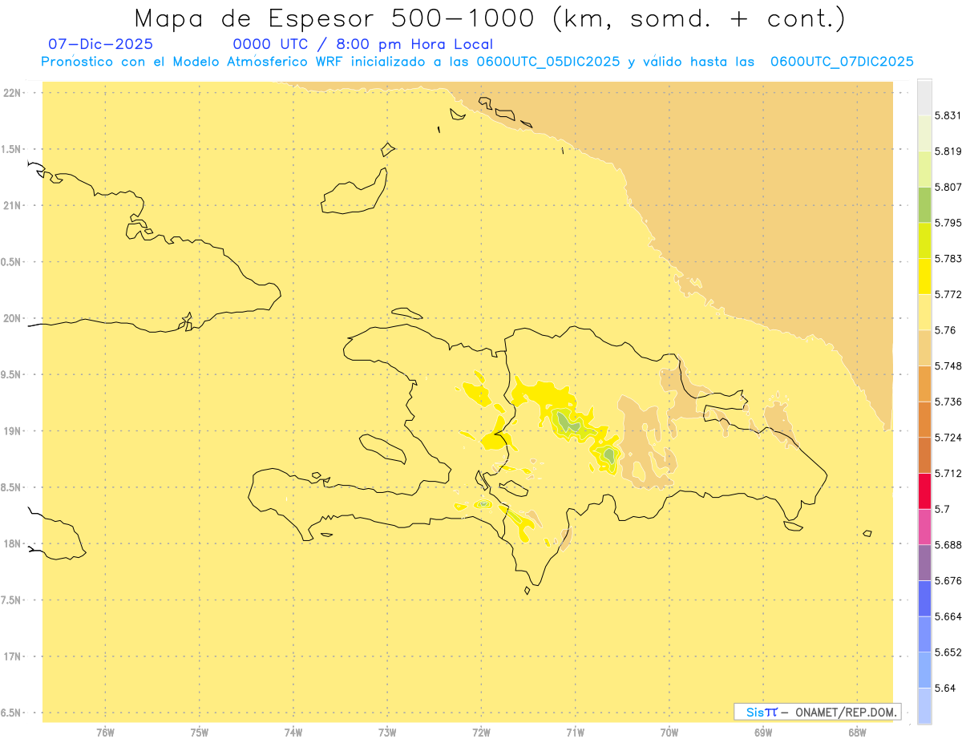The image size is (962, 743).
Task: Click the 22N latitude label
Action: point(12,93)
